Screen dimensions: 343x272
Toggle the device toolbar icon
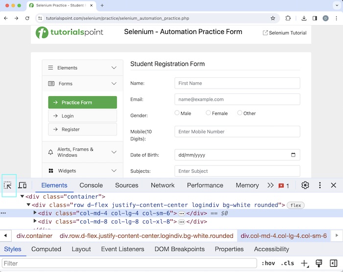(x=22, y=185)
